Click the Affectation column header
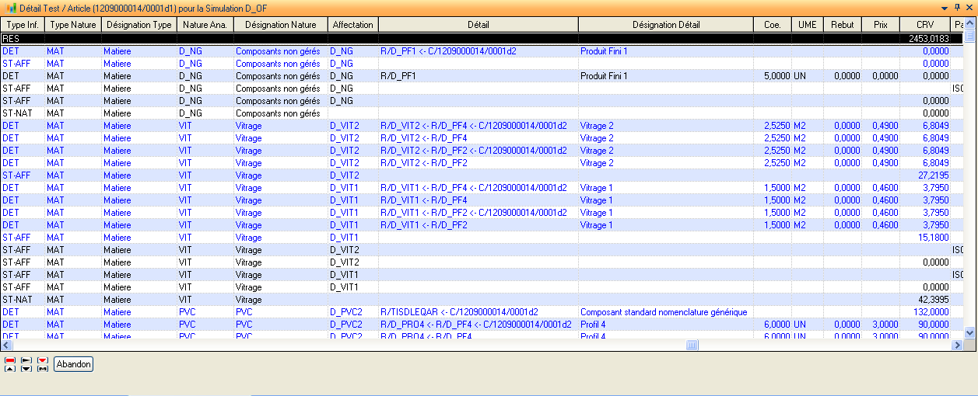The width and height of the screenshot is (978, 396). point(352,25)
